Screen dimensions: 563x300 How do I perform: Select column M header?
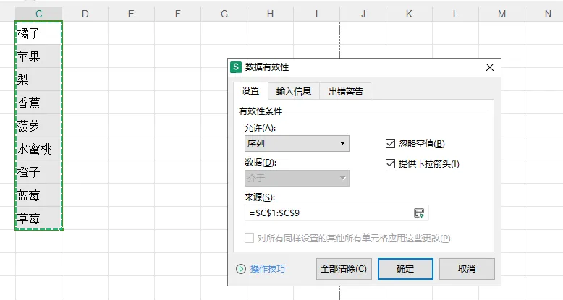click(502, 14)
